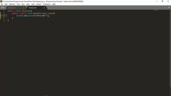Click the keyword void in line 2
This screenshot has height=96, width=171.
(30, 13)
